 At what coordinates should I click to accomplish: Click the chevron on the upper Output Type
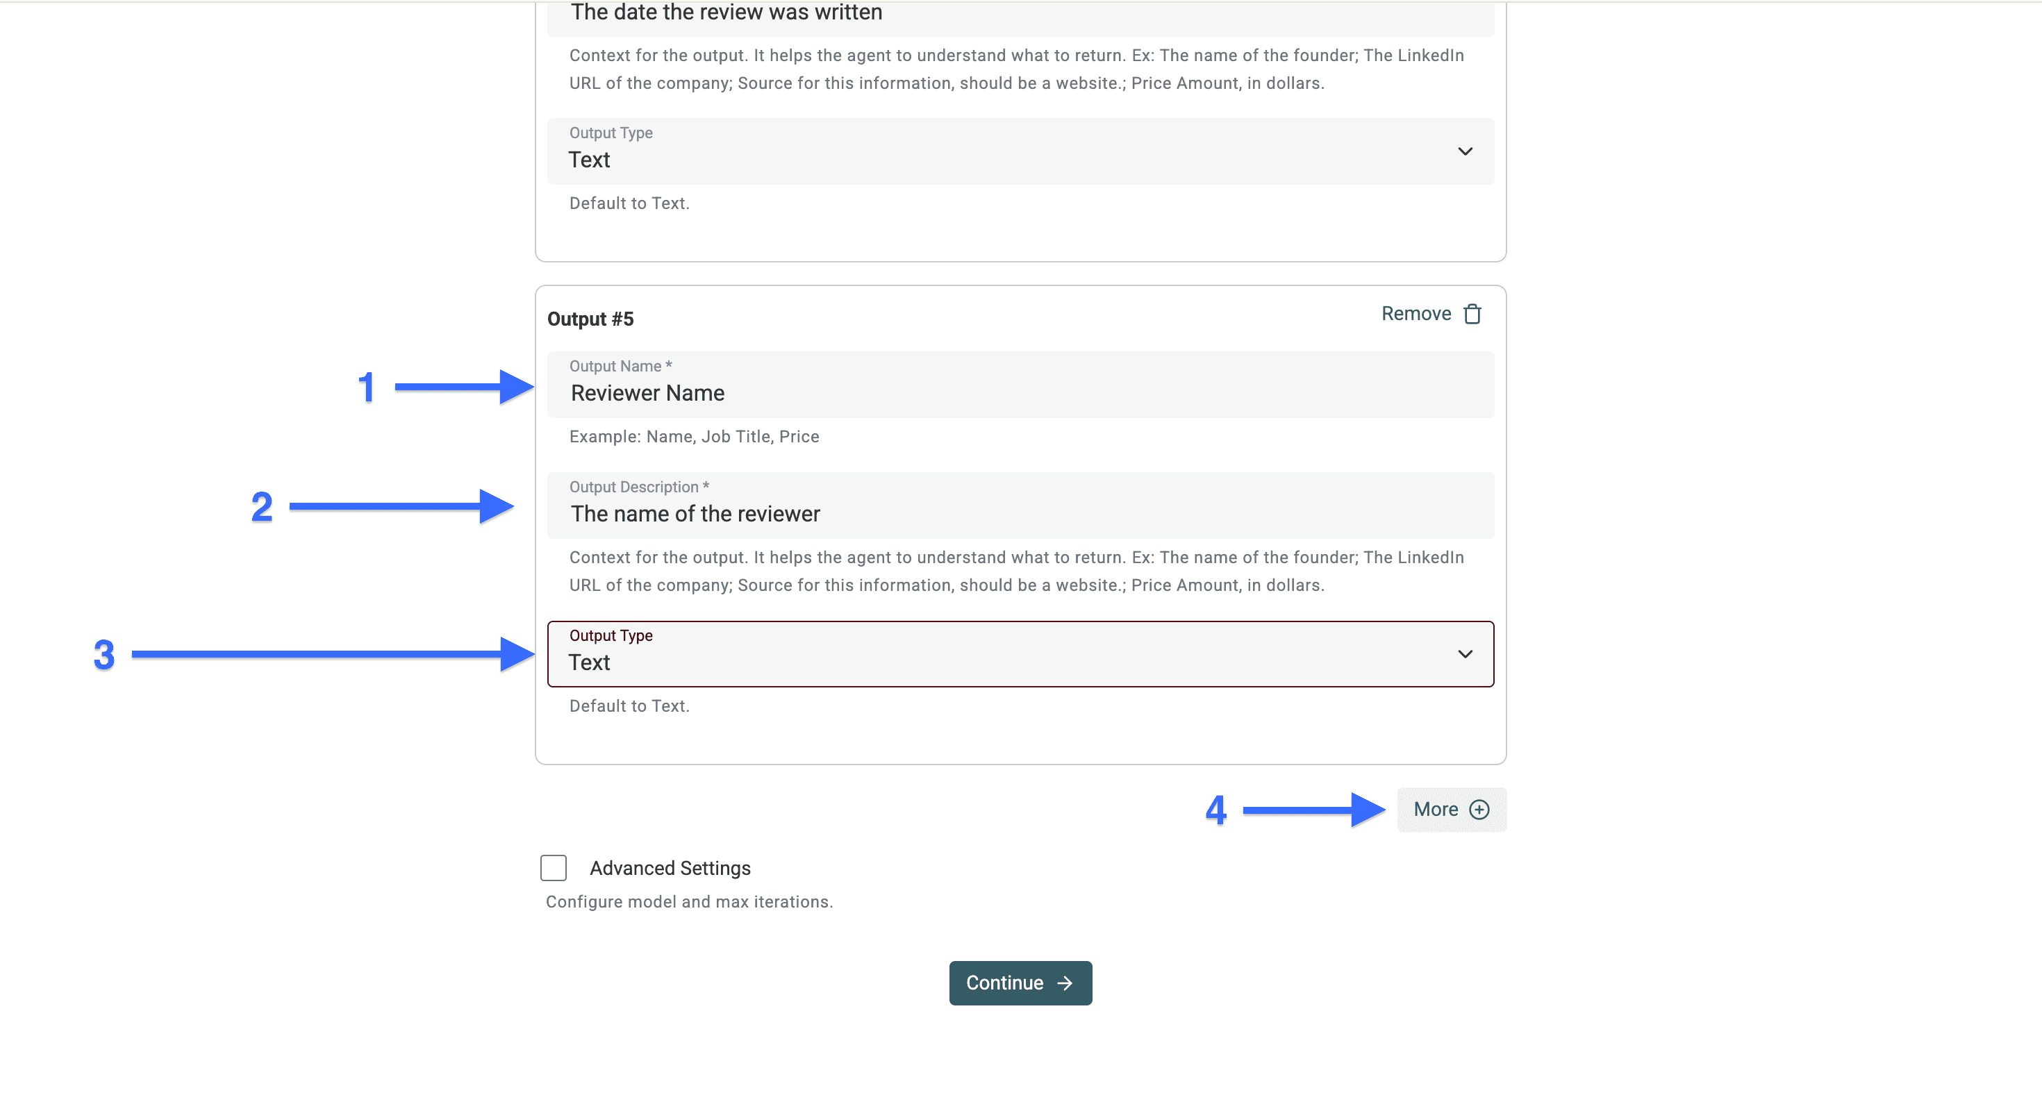click(x=1466, y=151)
